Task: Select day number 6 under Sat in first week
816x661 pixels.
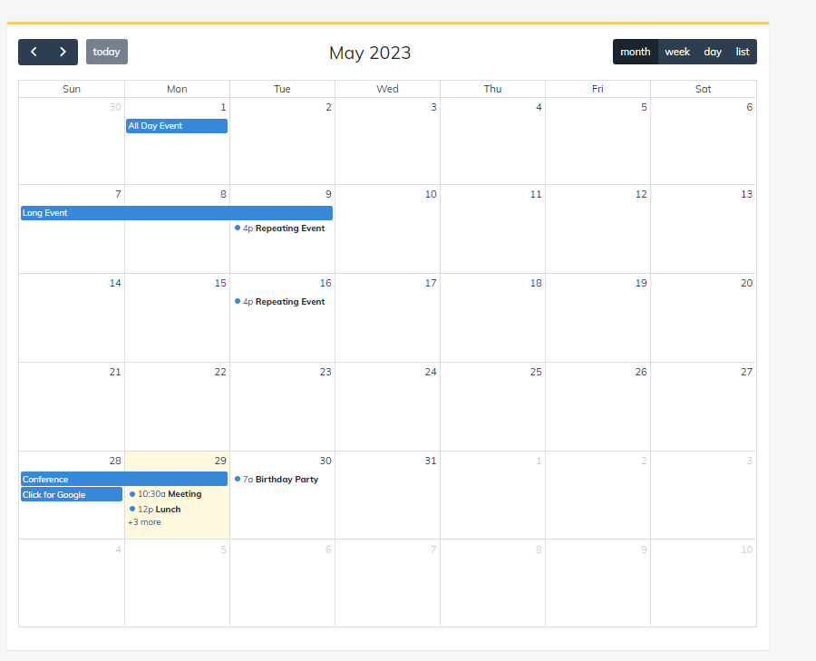Action: pyautogui.click(x=750, y=107)
